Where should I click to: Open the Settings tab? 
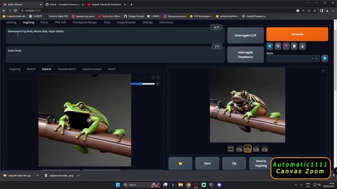click(147, 22)
